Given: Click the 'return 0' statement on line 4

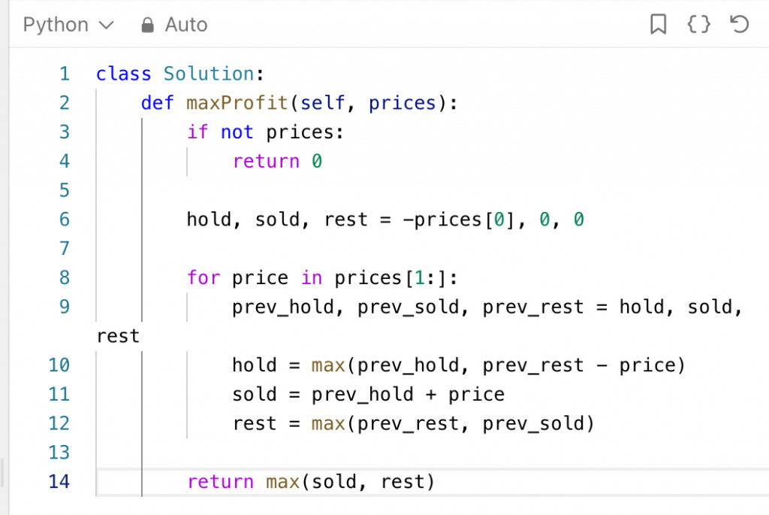Looking at the screenshot, I should click(x=277, y=161).
